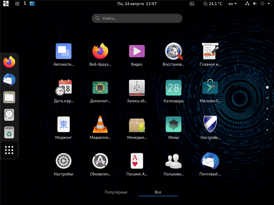Go to third app grid page dot
Screen dimensions: 274x205
point(267,109)
